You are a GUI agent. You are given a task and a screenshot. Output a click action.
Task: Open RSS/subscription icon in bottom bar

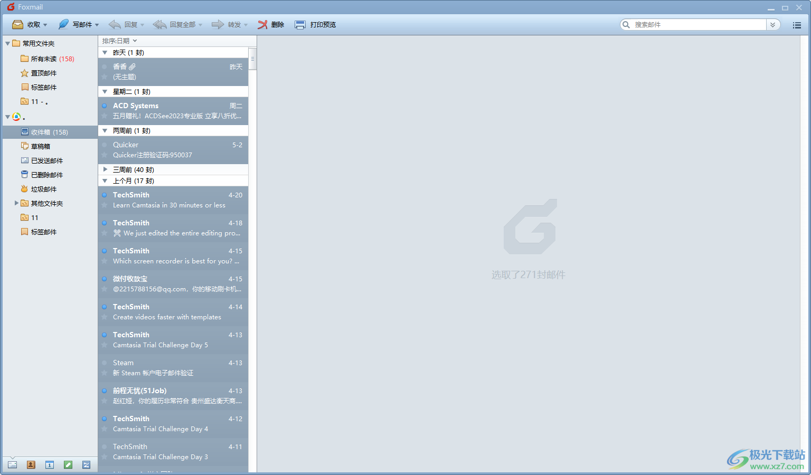(x=86, y=465)
